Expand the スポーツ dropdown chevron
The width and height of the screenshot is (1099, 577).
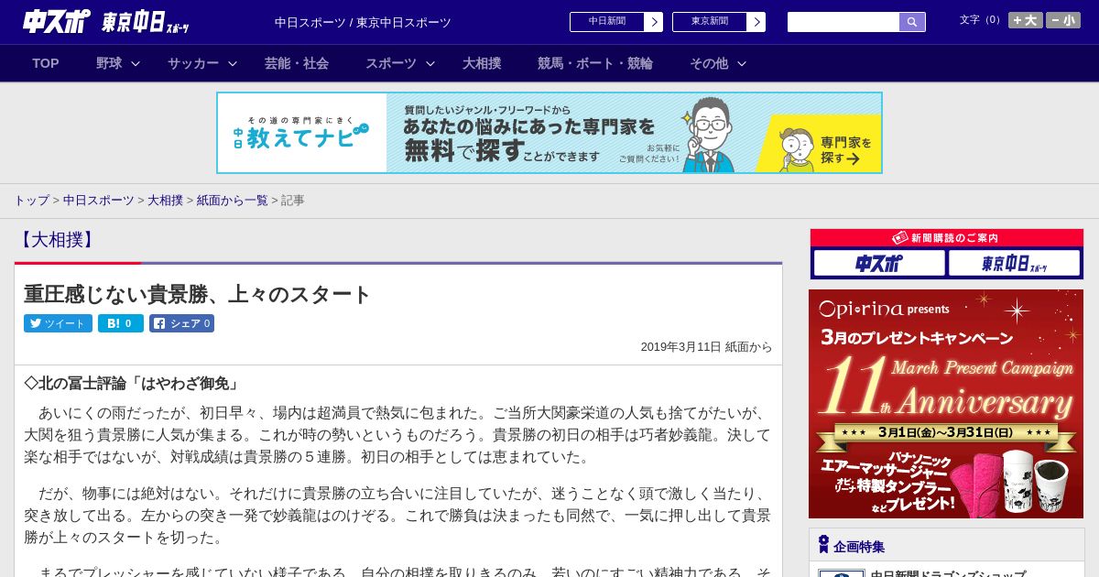(x=430, y=63)
